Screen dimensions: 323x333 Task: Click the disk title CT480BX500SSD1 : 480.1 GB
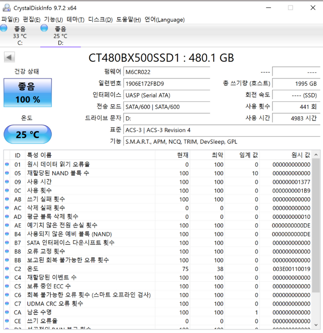point(161,58)
